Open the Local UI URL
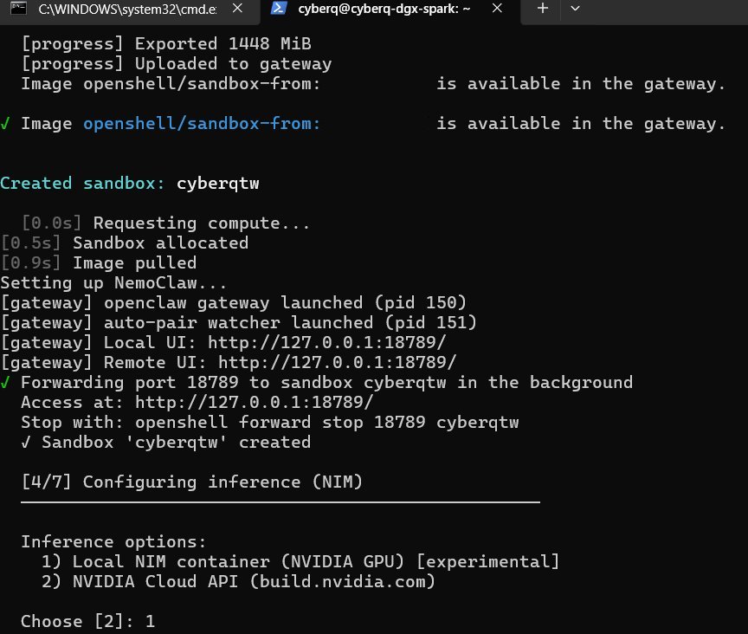Screen dimensions: 748x634 point(332,343)
